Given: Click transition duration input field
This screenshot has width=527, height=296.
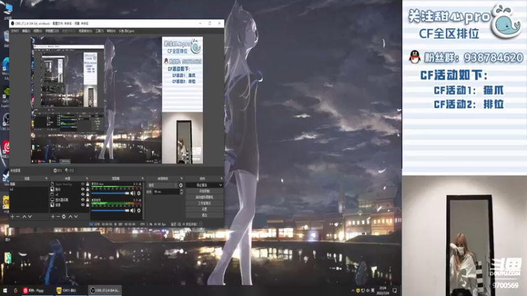Looking at the screenshot, I should [166, 191].
